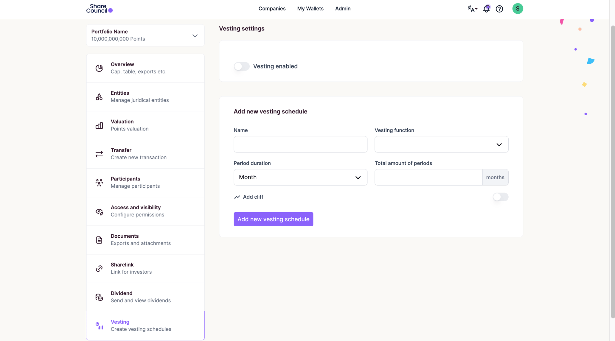Open the Period duration dropdown showing Month
Viewport: 615px width, 341px height.
click(300, 177)
